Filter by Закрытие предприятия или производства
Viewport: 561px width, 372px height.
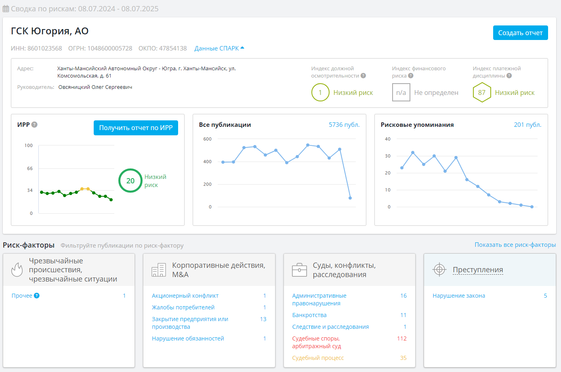point(190,323)
